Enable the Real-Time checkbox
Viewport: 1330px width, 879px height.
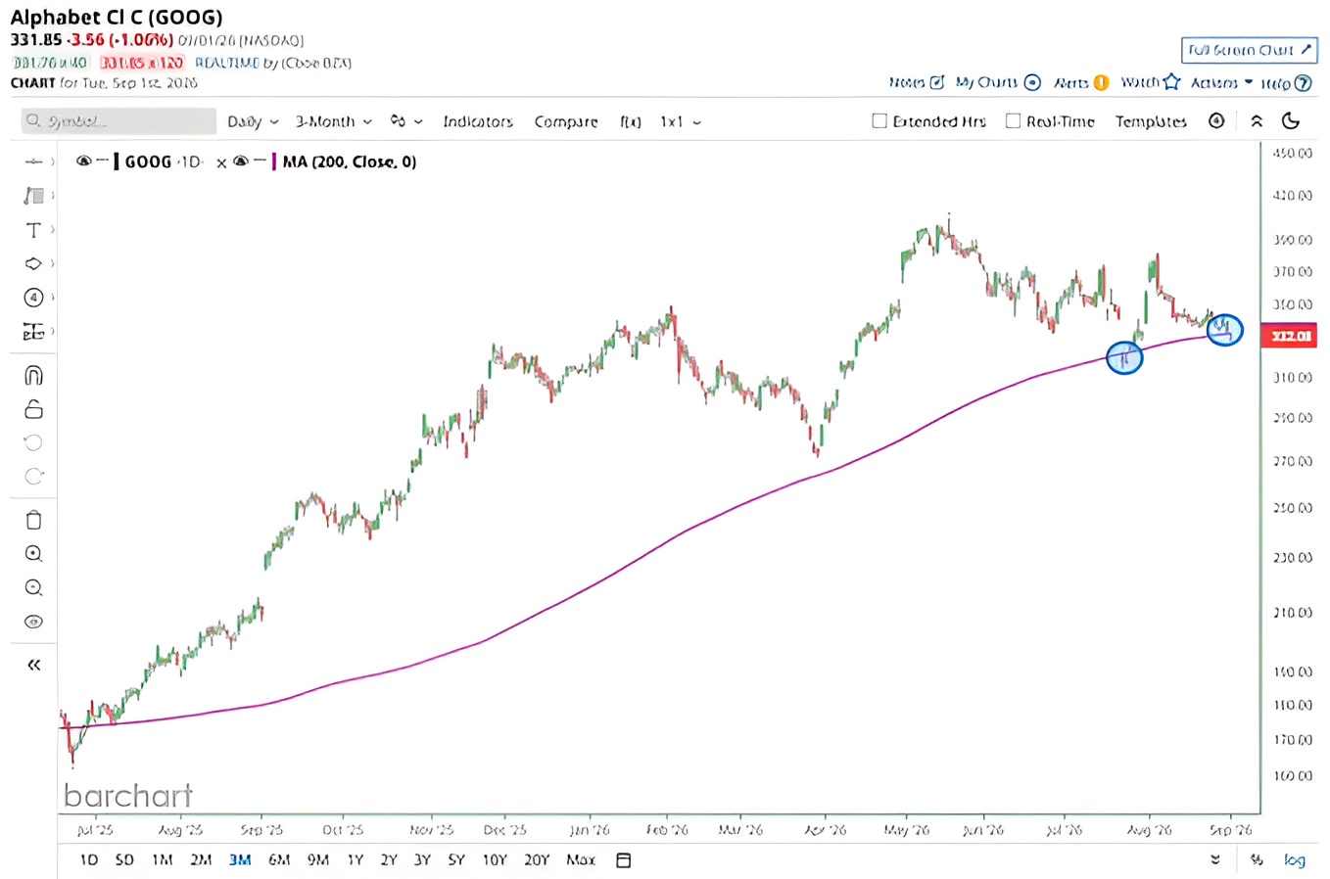[x=1014, y=121]
